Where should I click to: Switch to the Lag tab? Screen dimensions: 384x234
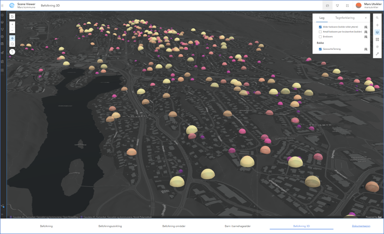(322, 18)
